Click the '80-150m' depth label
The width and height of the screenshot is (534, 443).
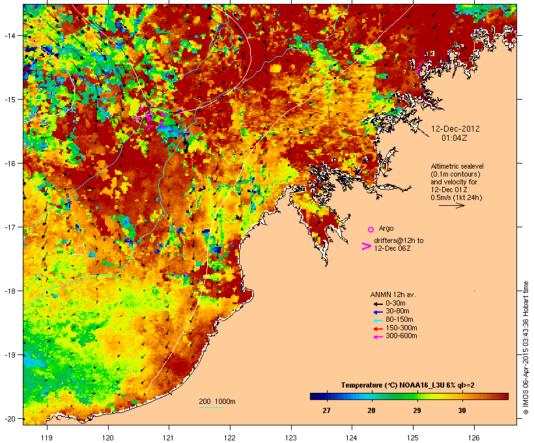[399, 320]
